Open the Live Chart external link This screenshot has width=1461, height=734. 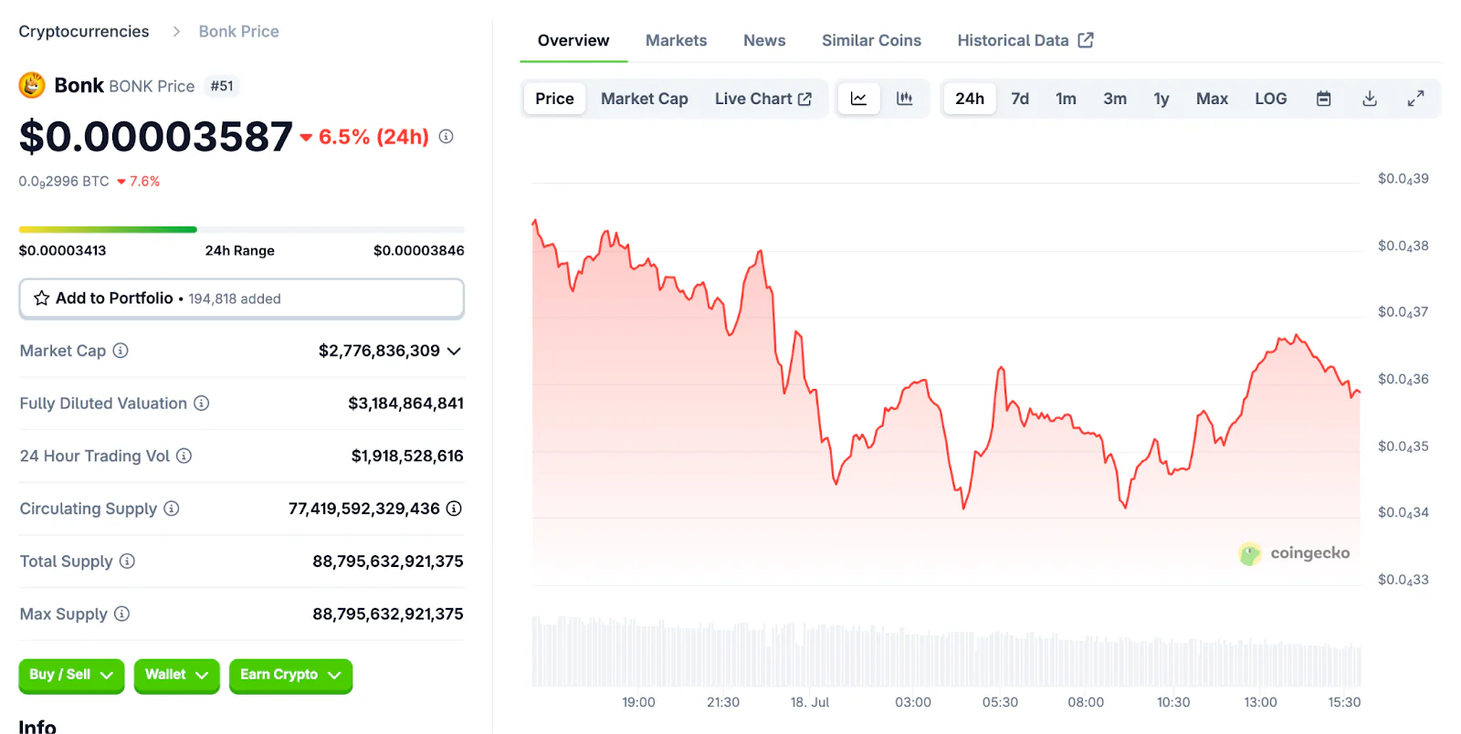[762, 99]
